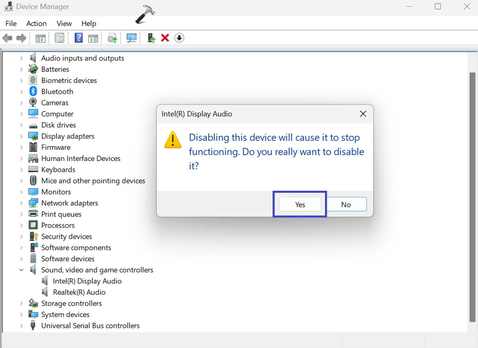The height and width of the screenshot is (348, 478).
Task: Expand the Display adapters chevron
Action: point(21,136)
